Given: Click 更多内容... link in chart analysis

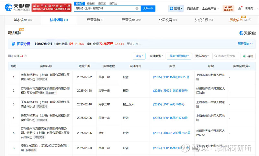Looking at the screenshot, I should pyautogui.click(x=134, y=44).
